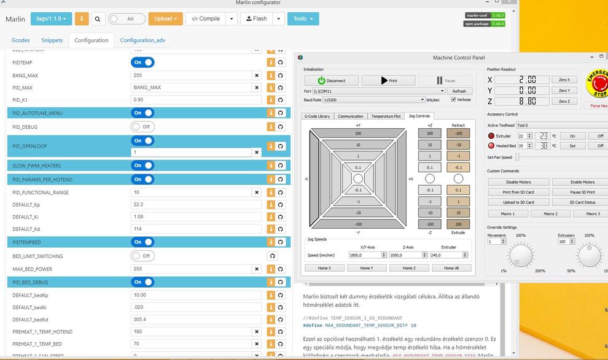The height and width of the screenshot is (360, 608).
Task: Open the Tools dropdown menu
Action: pos(302,19)
